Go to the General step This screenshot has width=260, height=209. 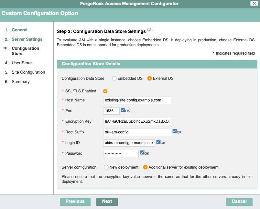[19, 30]
